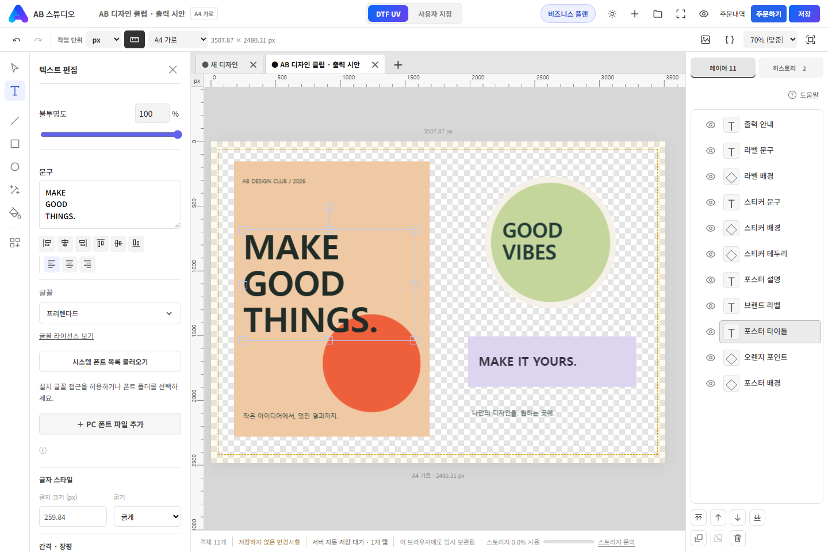Move the layer to the very top

[699, 517]
